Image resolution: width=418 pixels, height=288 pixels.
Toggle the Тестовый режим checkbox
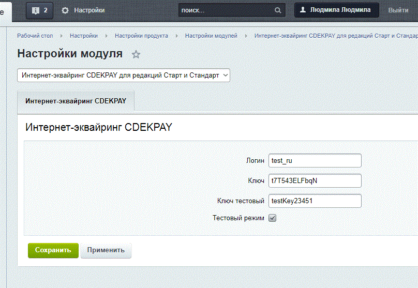[272, 218]
